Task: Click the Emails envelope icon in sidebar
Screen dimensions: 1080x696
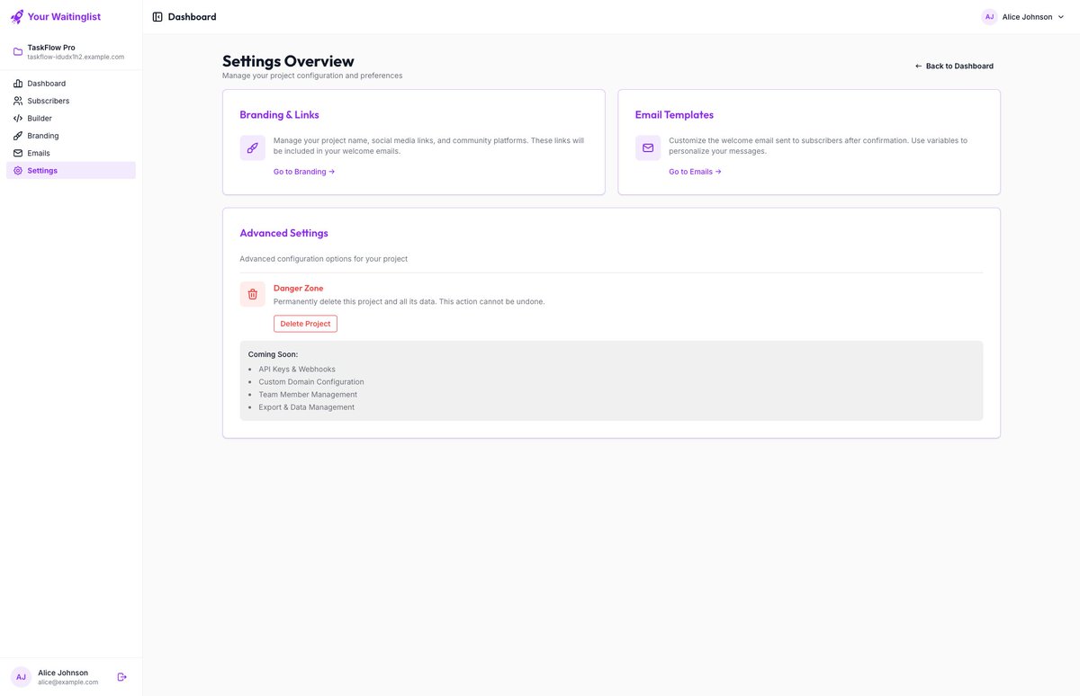Action: [18, 153]
